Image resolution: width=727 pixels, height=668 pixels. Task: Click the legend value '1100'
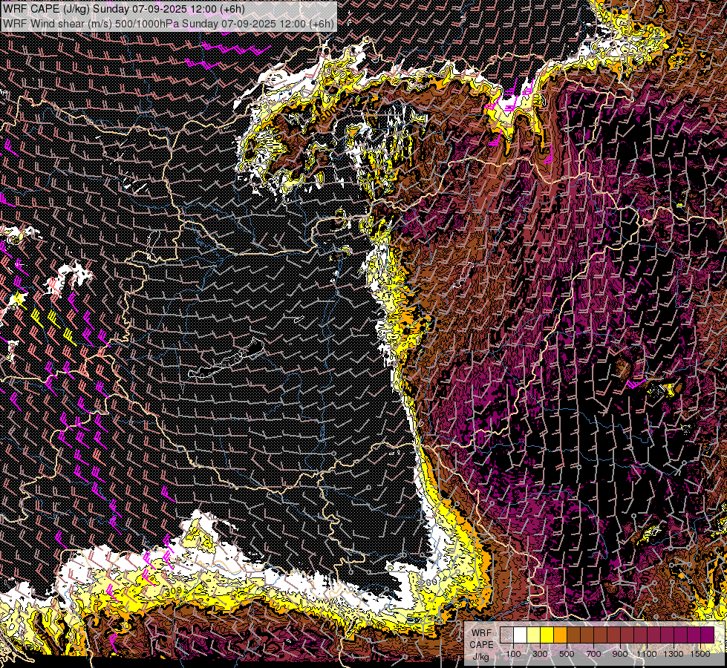[646, 654]
